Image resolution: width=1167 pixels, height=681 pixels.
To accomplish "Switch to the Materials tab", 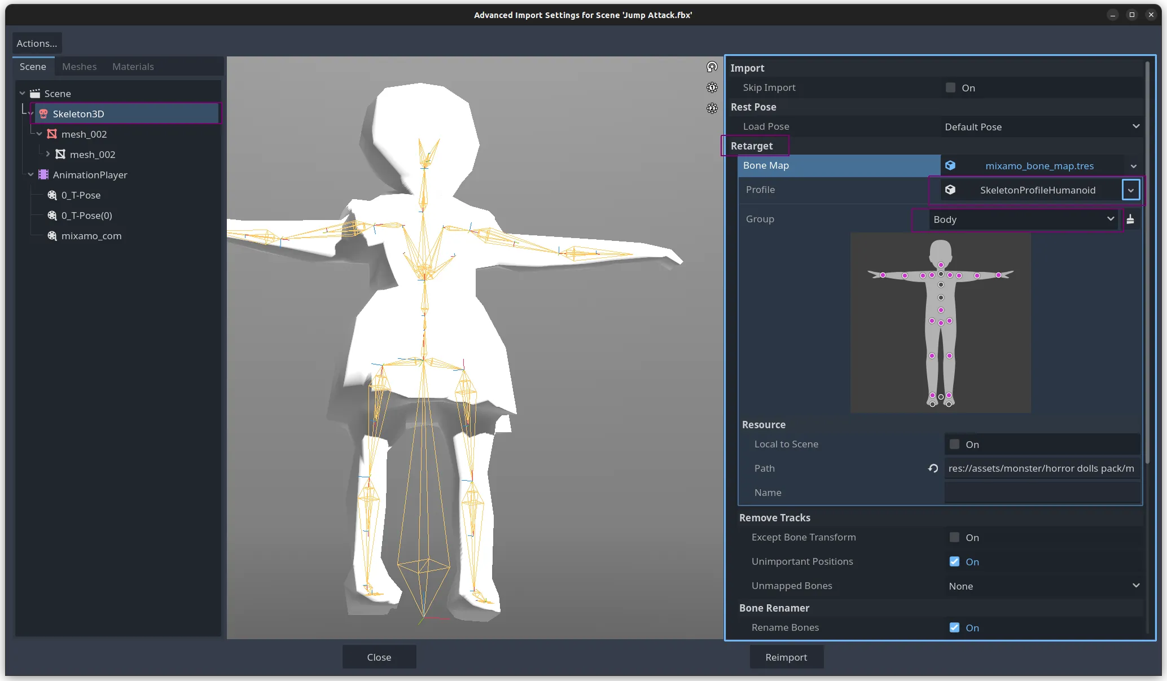I will click(x=133, y=67).
